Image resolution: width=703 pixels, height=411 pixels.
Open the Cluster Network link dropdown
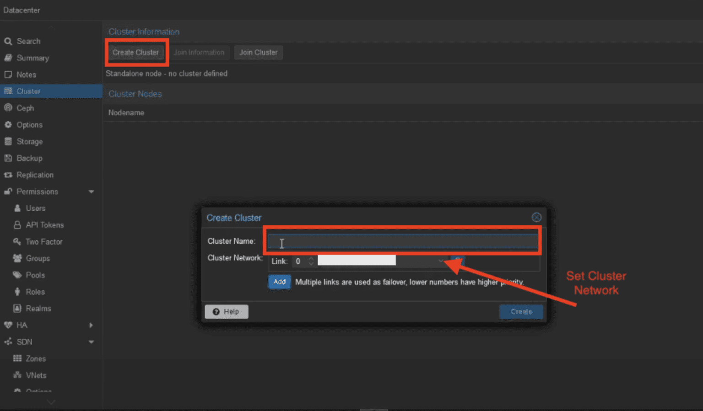coord(440,261)
